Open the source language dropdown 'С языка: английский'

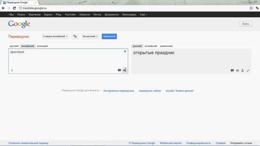pyautogui.click(x=55, y=36)
